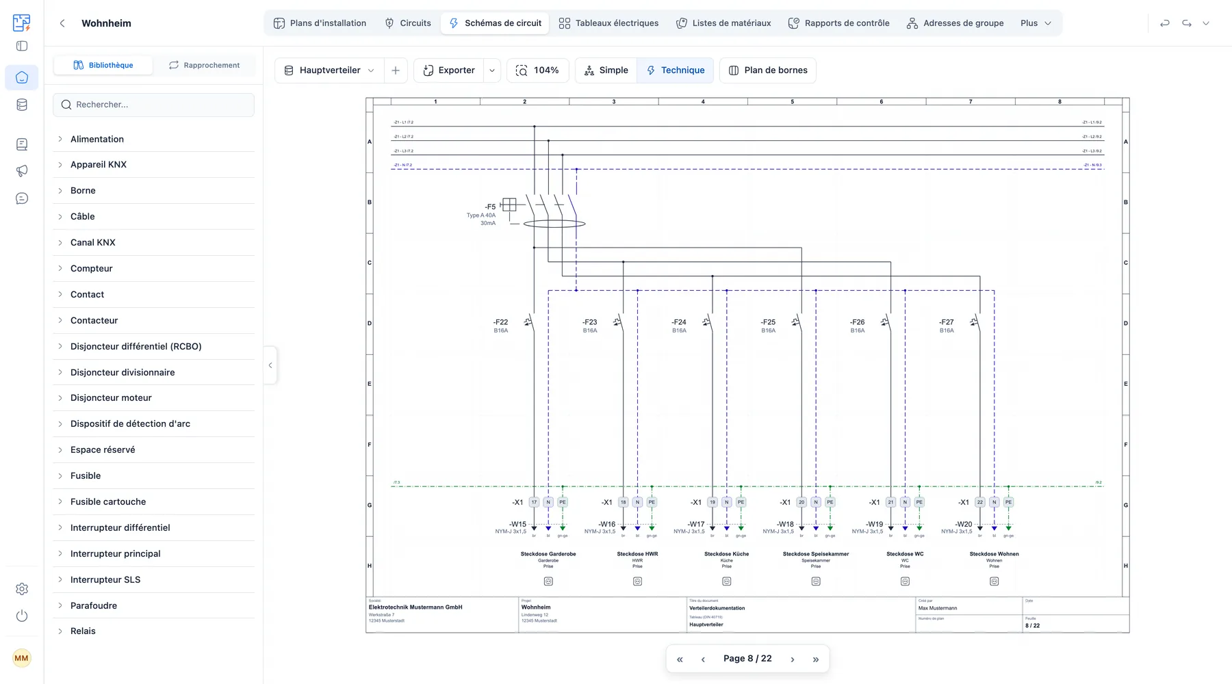1232x684 pixels.
Task: Add a new distribution board with plus
Action: [x=396, y=70]
